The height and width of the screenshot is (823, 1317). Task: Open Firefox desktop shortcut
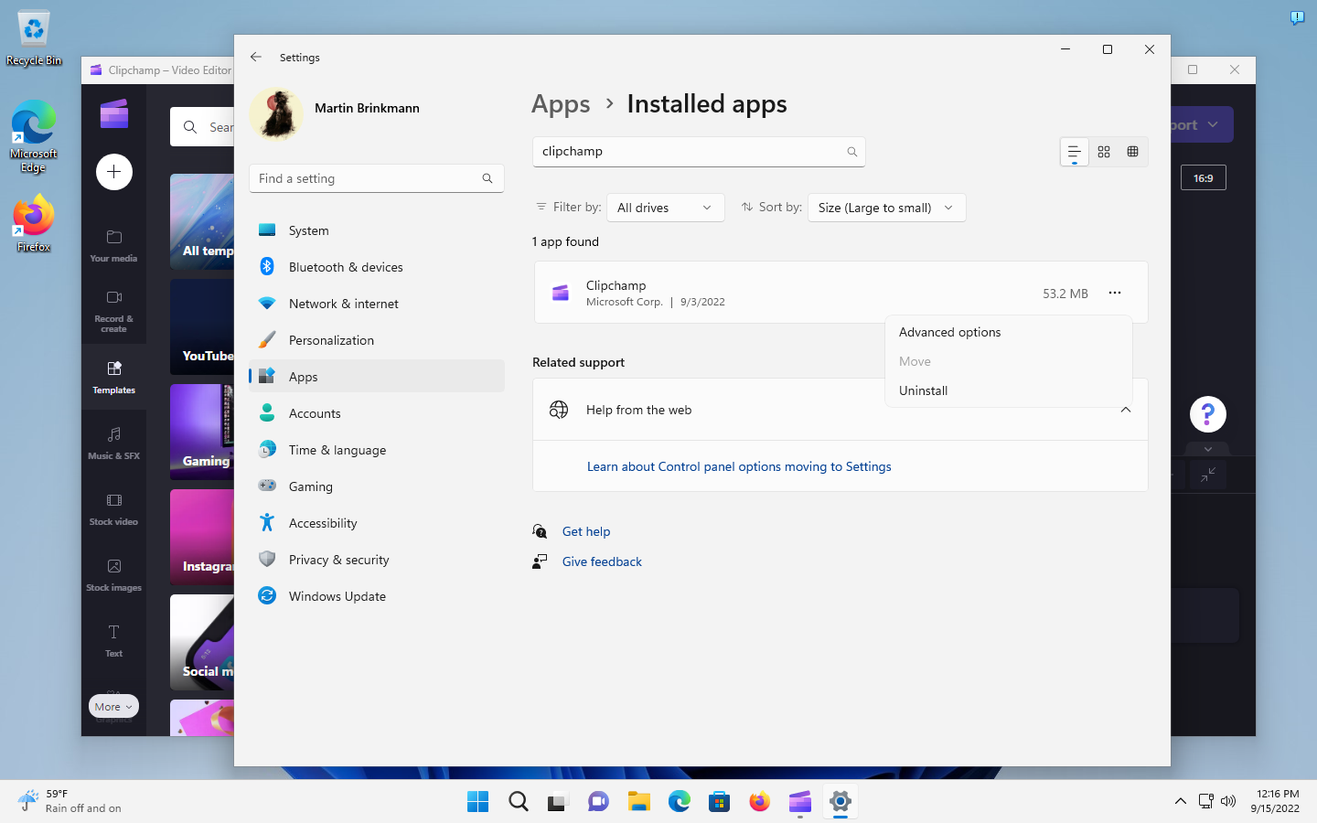coord(34,224)
